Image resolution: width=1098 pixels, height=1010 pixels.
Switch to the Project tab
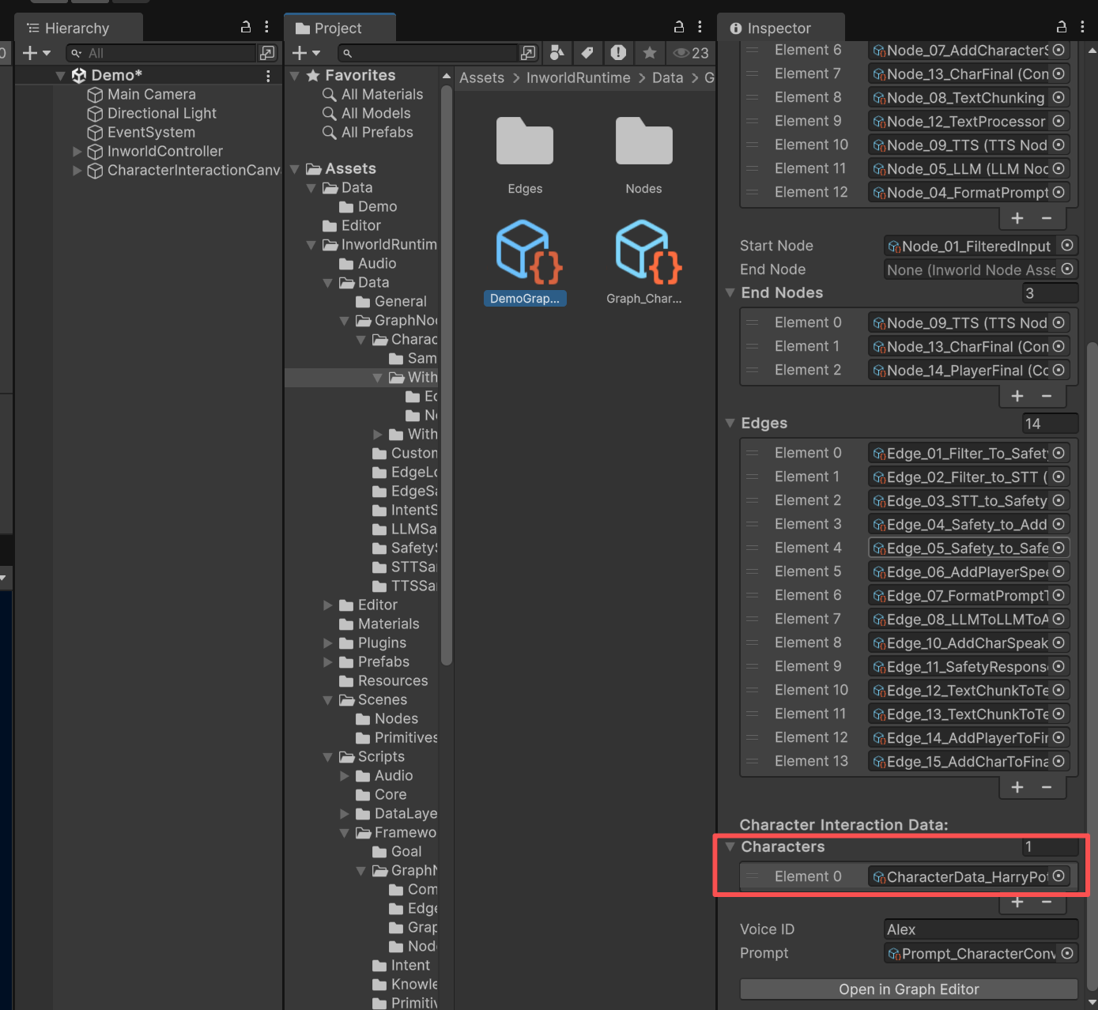coord(339,28)
